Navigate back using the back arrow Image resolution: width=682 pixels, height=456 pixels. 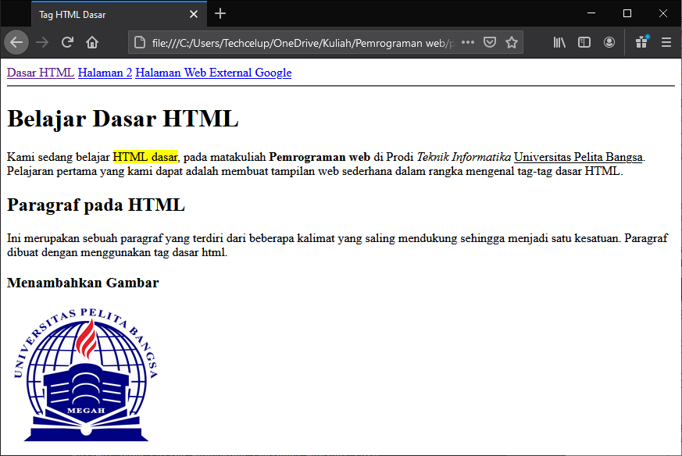point(16,42)
